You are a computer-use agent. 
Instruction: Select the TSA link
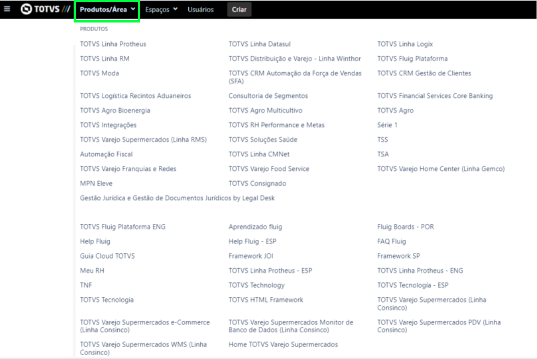tap(383, 154)
